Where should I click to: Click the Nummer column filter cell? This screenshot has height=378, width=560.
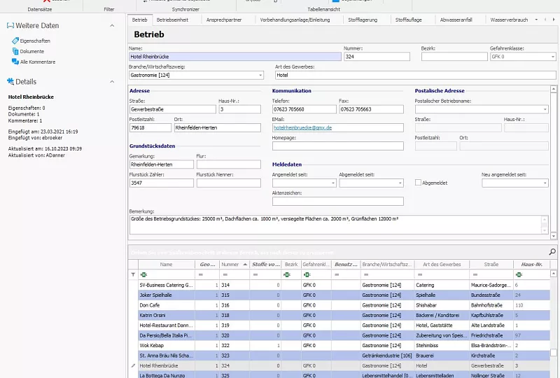pos(234,274)
